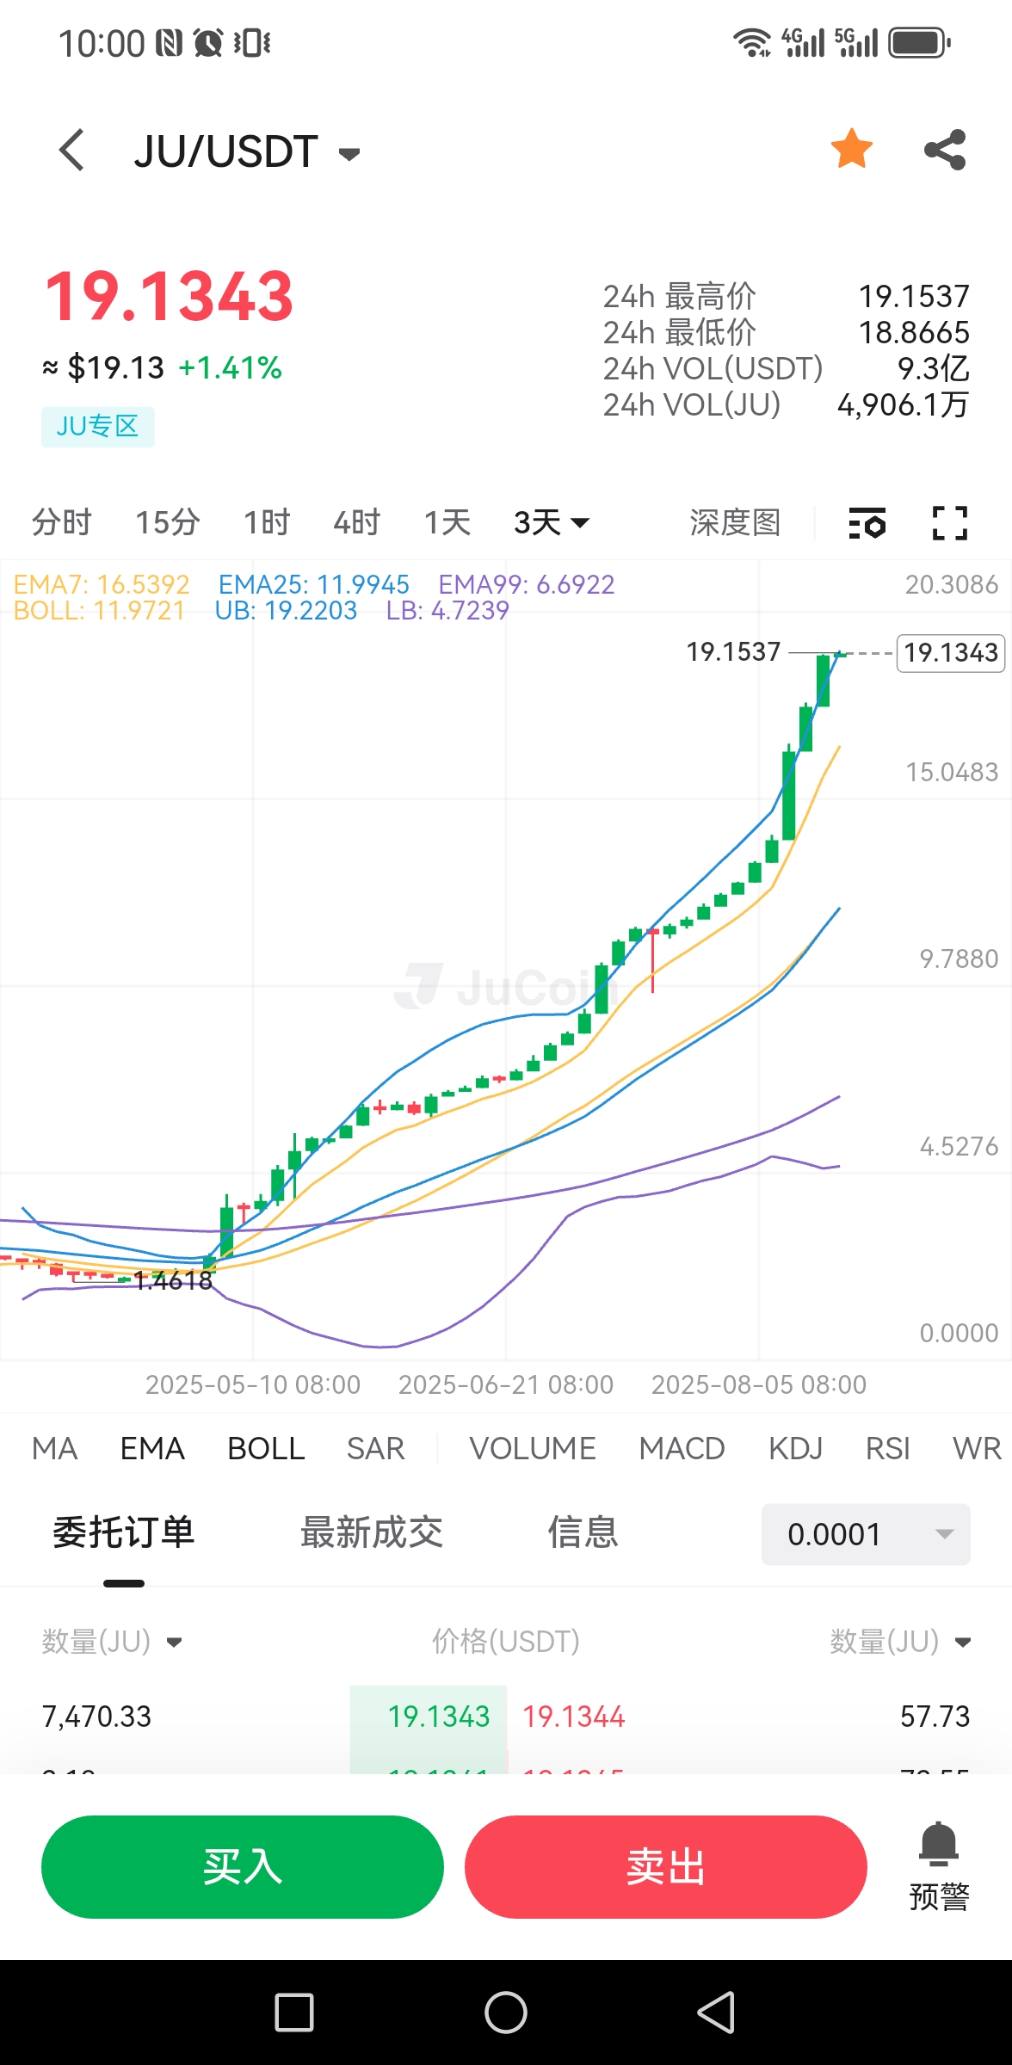1012x2065 pixels.
Task: Open the 深度图 depth chart
Action: [735, 522]
